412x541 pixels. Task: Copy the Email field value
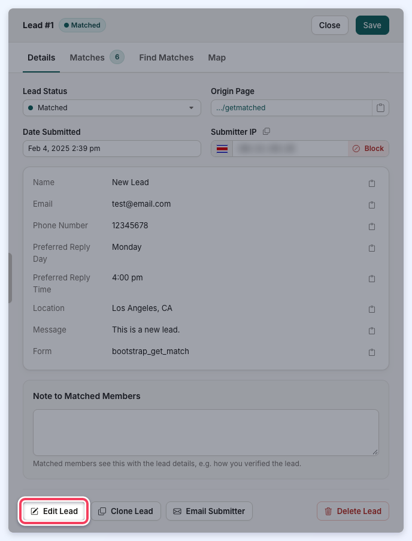tap(372, 205)
